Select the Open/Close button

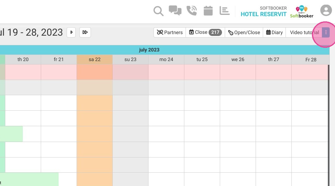click(244, 32)
